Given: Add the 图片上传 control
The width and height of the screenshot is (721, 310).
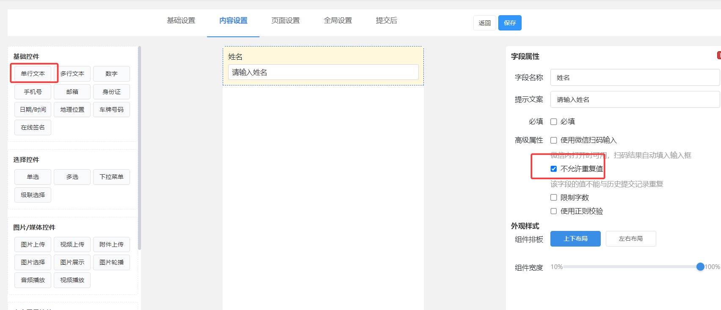Looking at the screenshot, I should click(x=33, y=244).
